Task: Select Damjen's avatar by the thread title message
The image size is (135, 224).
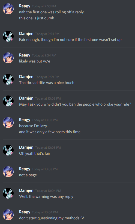Action: (x=8, y=79)
